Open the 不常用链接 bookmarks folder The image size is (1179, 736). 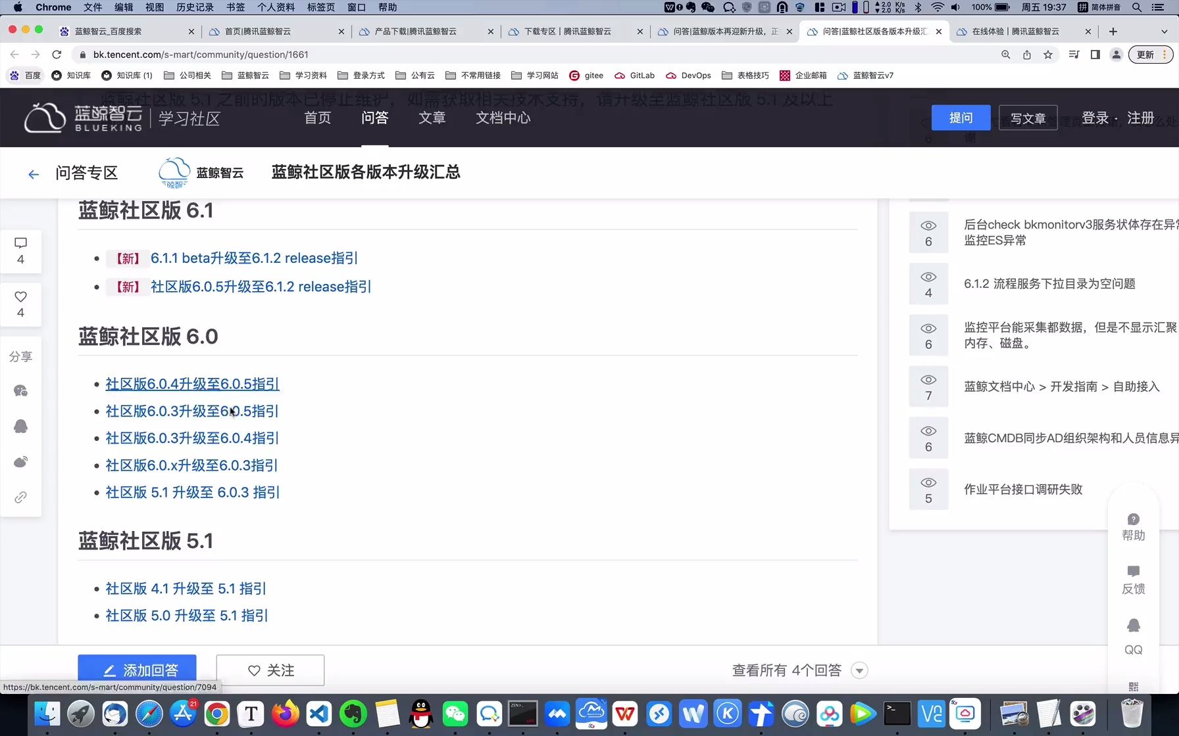(x=473, y=76)
